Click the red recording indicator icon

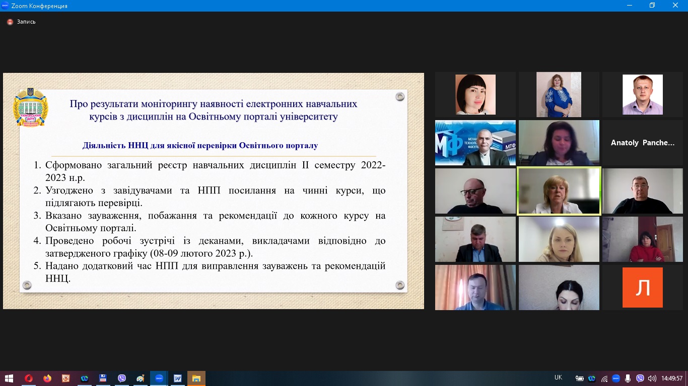point(10,22)
